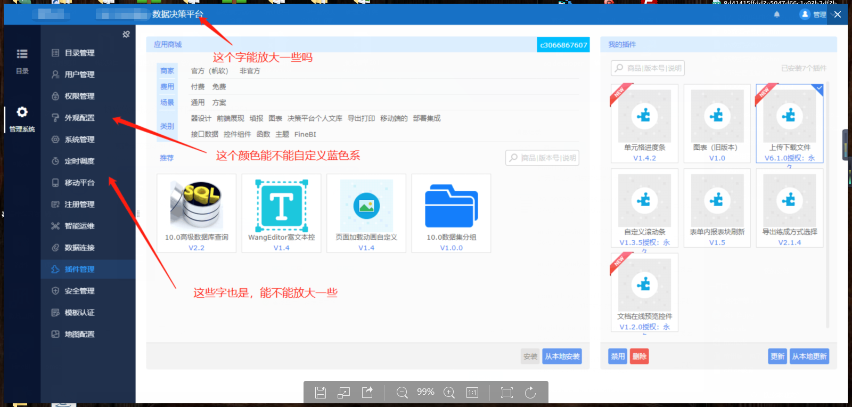Go to 智能运维 in the sidebar
Screen dimensions: 852x407
click(x=88, y=226)
